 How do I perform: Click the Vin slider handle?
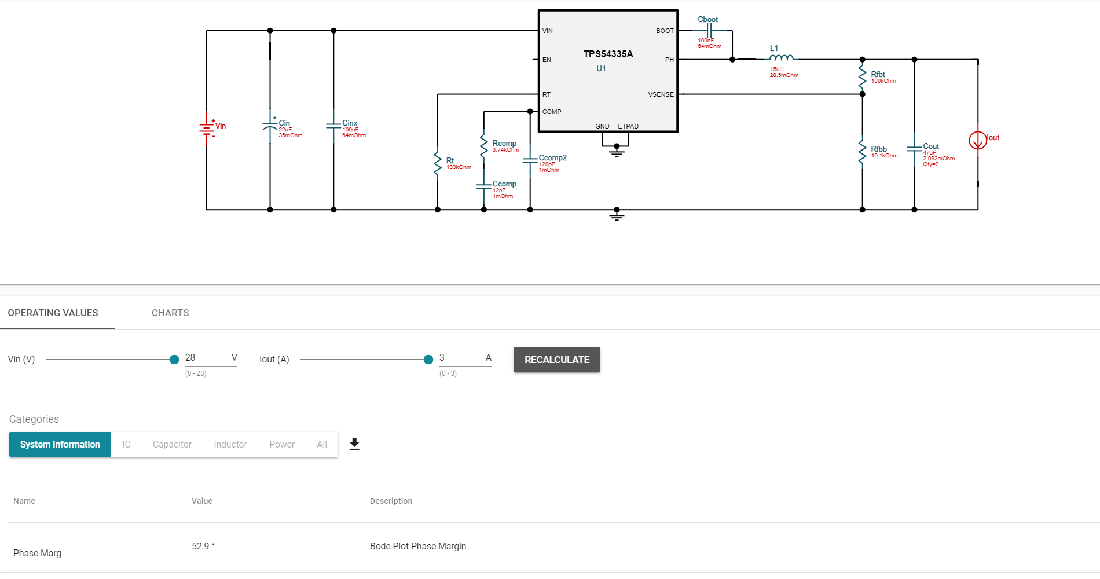(174, 360)
